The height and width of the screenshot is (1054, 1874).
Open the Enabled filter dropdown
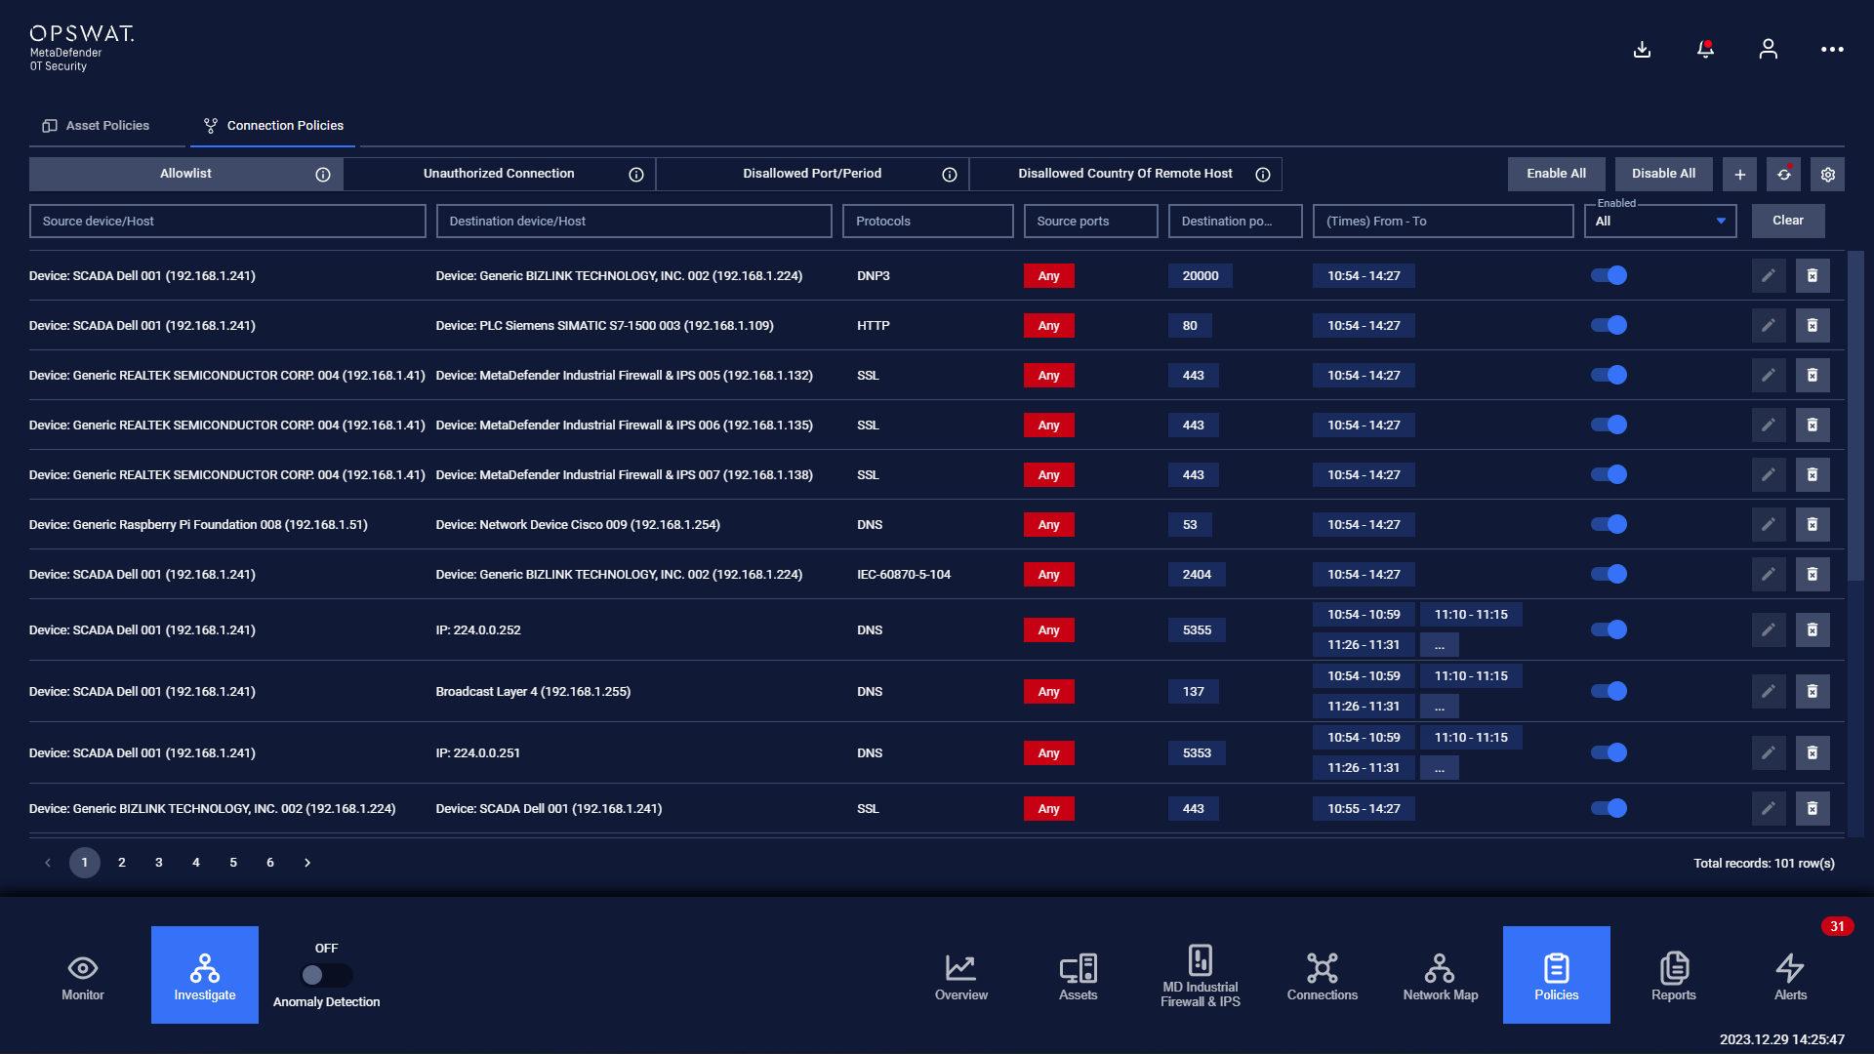(1660, 222)
